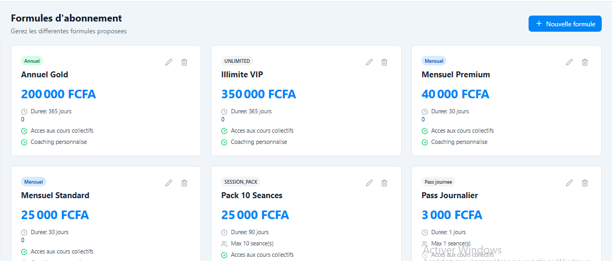The height and width of the screenshot is (261, 613).
Task: Click the Formules d'abonnement heading
Action: coord(66,18)
